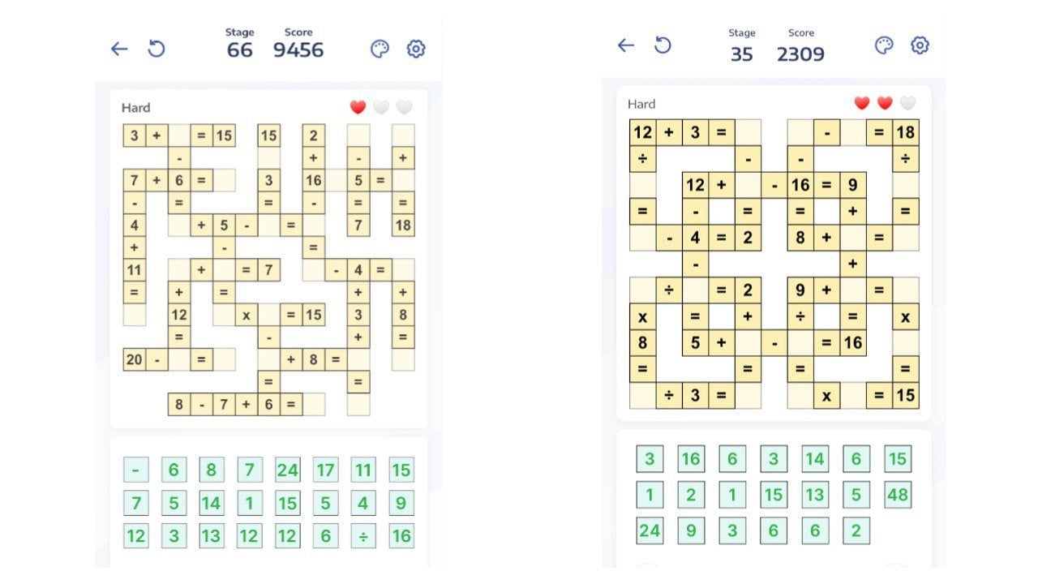Open settings gear in Stage 35 game
Image resolution: width=1038 pixels, height=584 pixels.
click(x=920, y=45)
